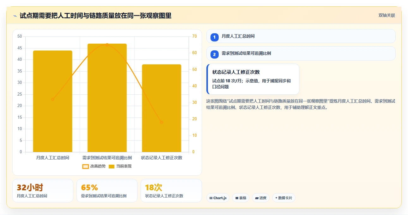Click the right axis value 70
The image size is (408, 215).
[194, 36]
